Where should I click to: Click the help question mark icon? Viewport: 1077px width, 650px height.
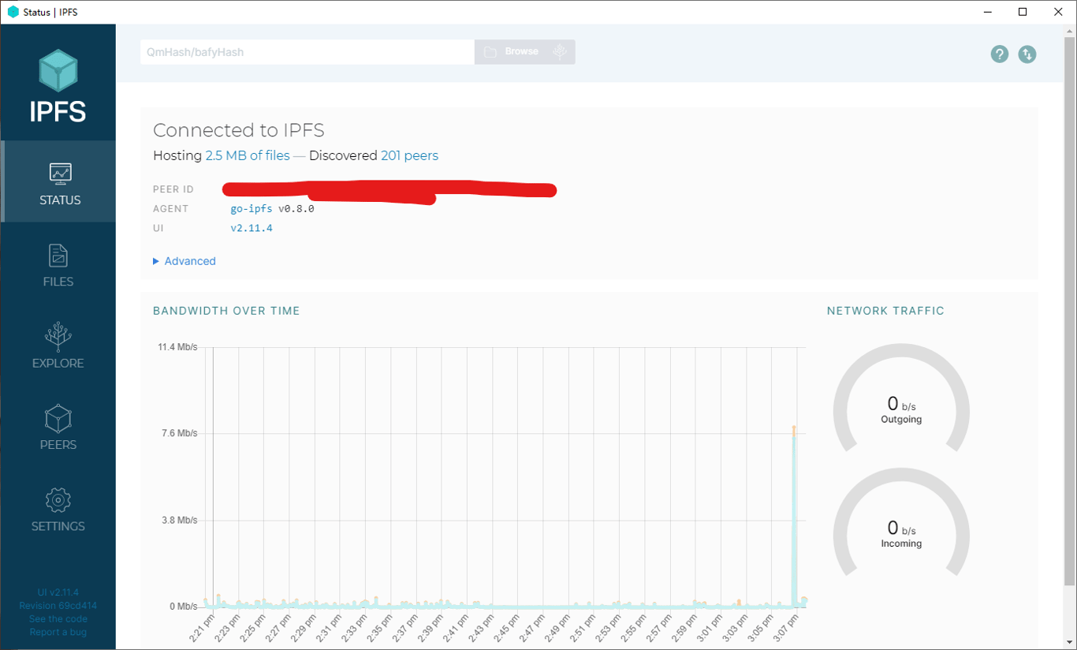[1000, 54]
